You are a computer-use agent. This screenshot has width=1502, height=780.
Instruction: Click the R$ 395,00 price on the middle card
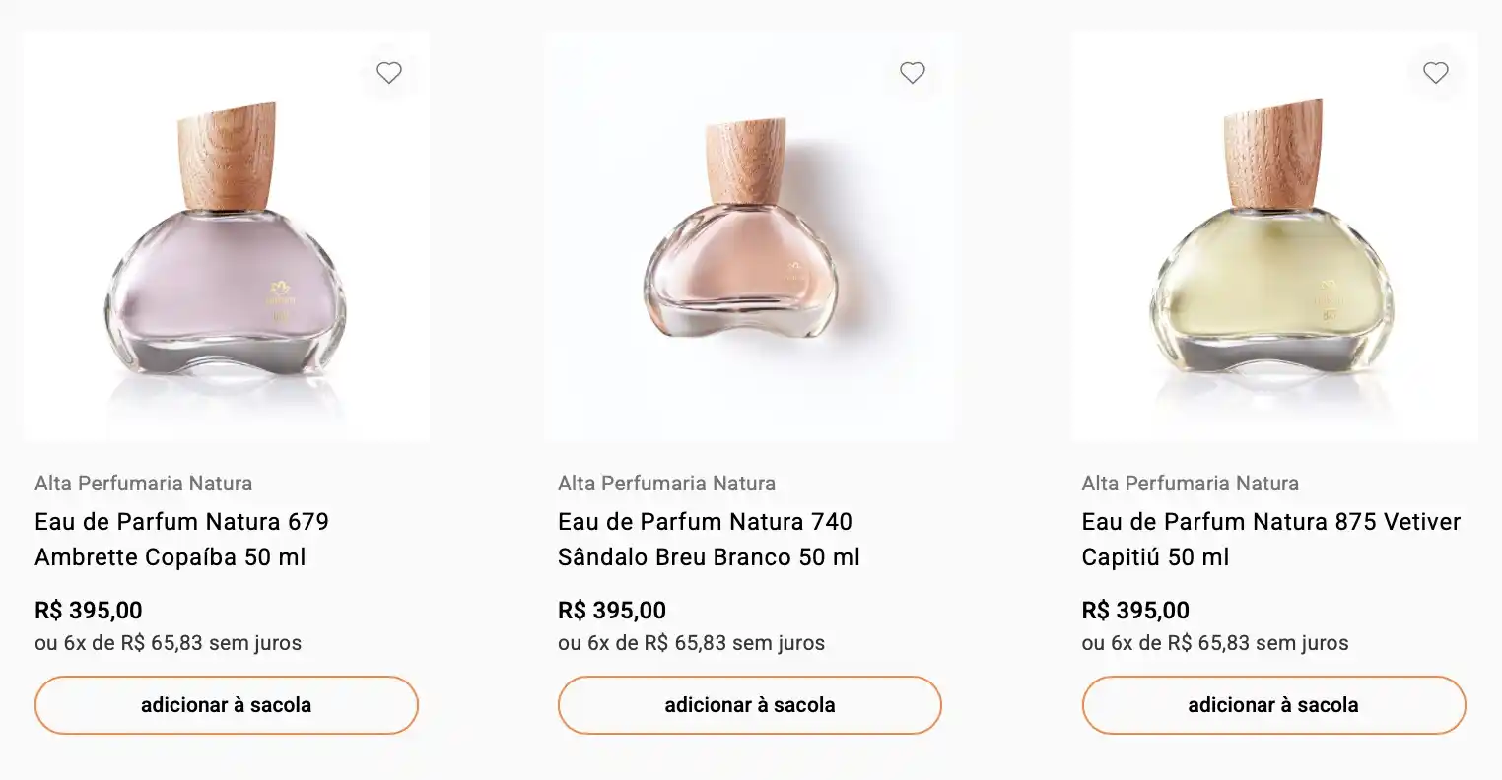click(x=612, y=610)
